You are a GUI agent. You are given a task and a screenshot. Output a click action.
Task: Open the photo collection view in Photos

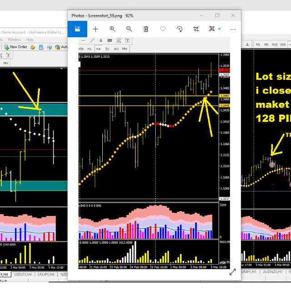point(77,29)
